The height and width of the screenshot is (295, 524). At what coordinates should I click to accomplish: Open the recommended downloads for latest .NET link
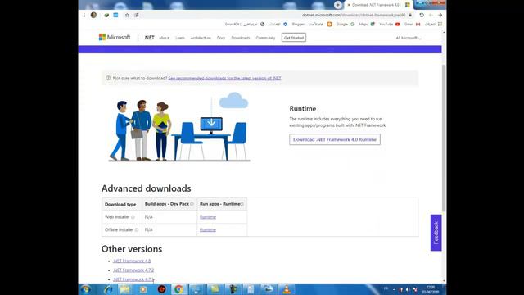(224, 79)
